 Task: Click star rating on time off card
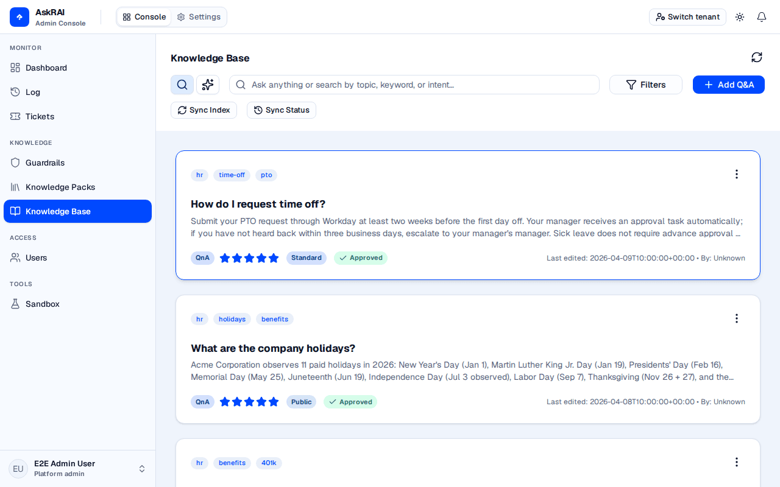(249, 258)
